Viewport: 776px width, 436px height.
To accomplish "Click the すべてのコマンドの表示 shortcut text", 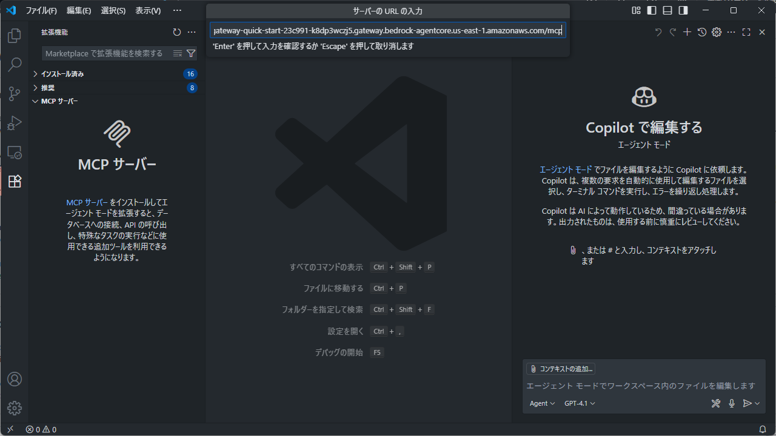I will [326, 267].
